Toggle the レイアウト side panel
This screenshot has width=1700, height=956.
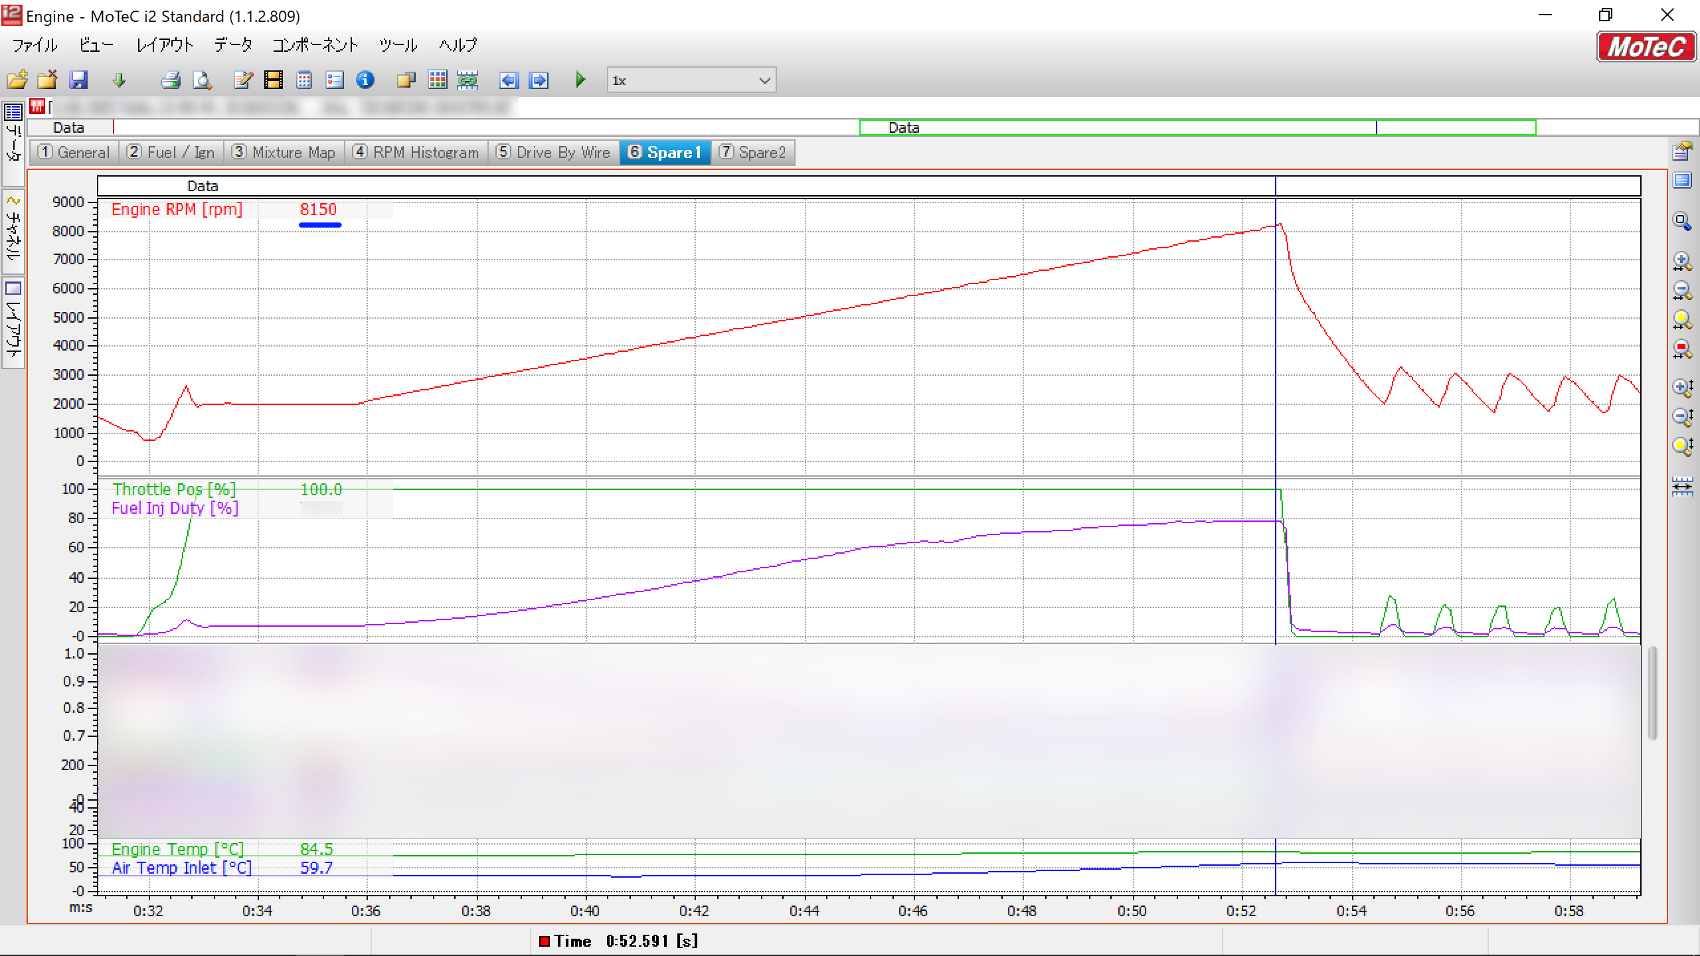click(x=13, y=323)
